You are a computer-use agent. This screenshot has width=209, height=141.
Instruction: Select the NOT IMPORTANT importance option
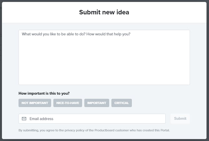pos(35,103)
